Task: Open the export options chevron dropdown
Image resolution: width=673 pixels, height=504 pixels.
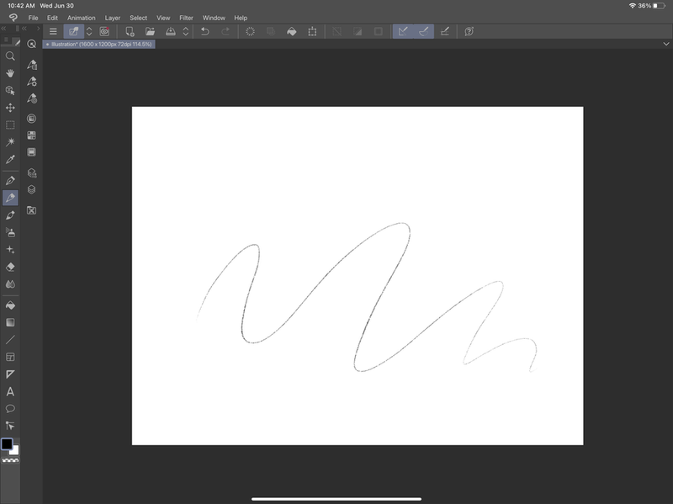Action: [185, 31]
